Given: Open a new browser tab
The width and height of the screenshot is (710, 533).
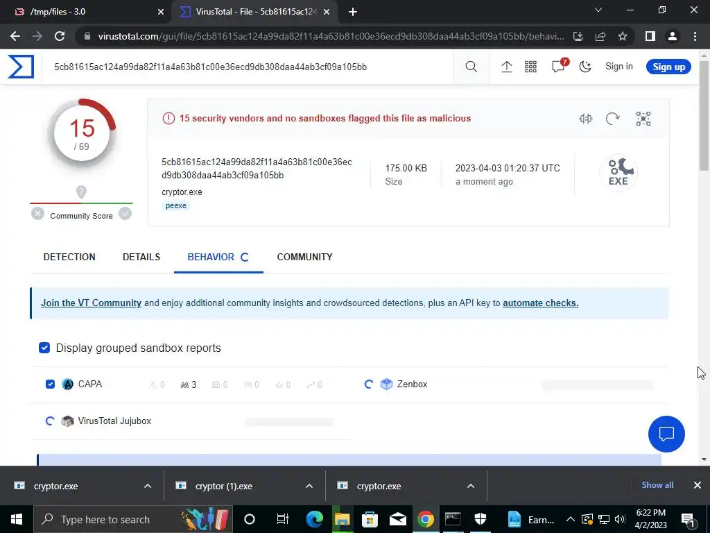Looking at the screenshot, I should point(353,12).
